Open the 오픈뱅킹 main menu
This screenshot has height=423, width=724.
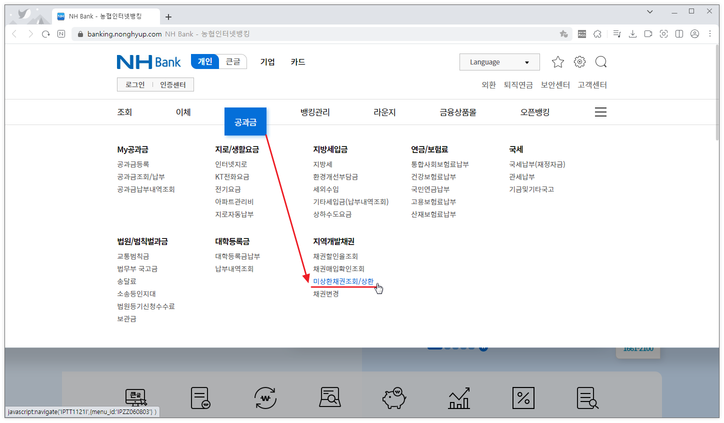point(535,112)
